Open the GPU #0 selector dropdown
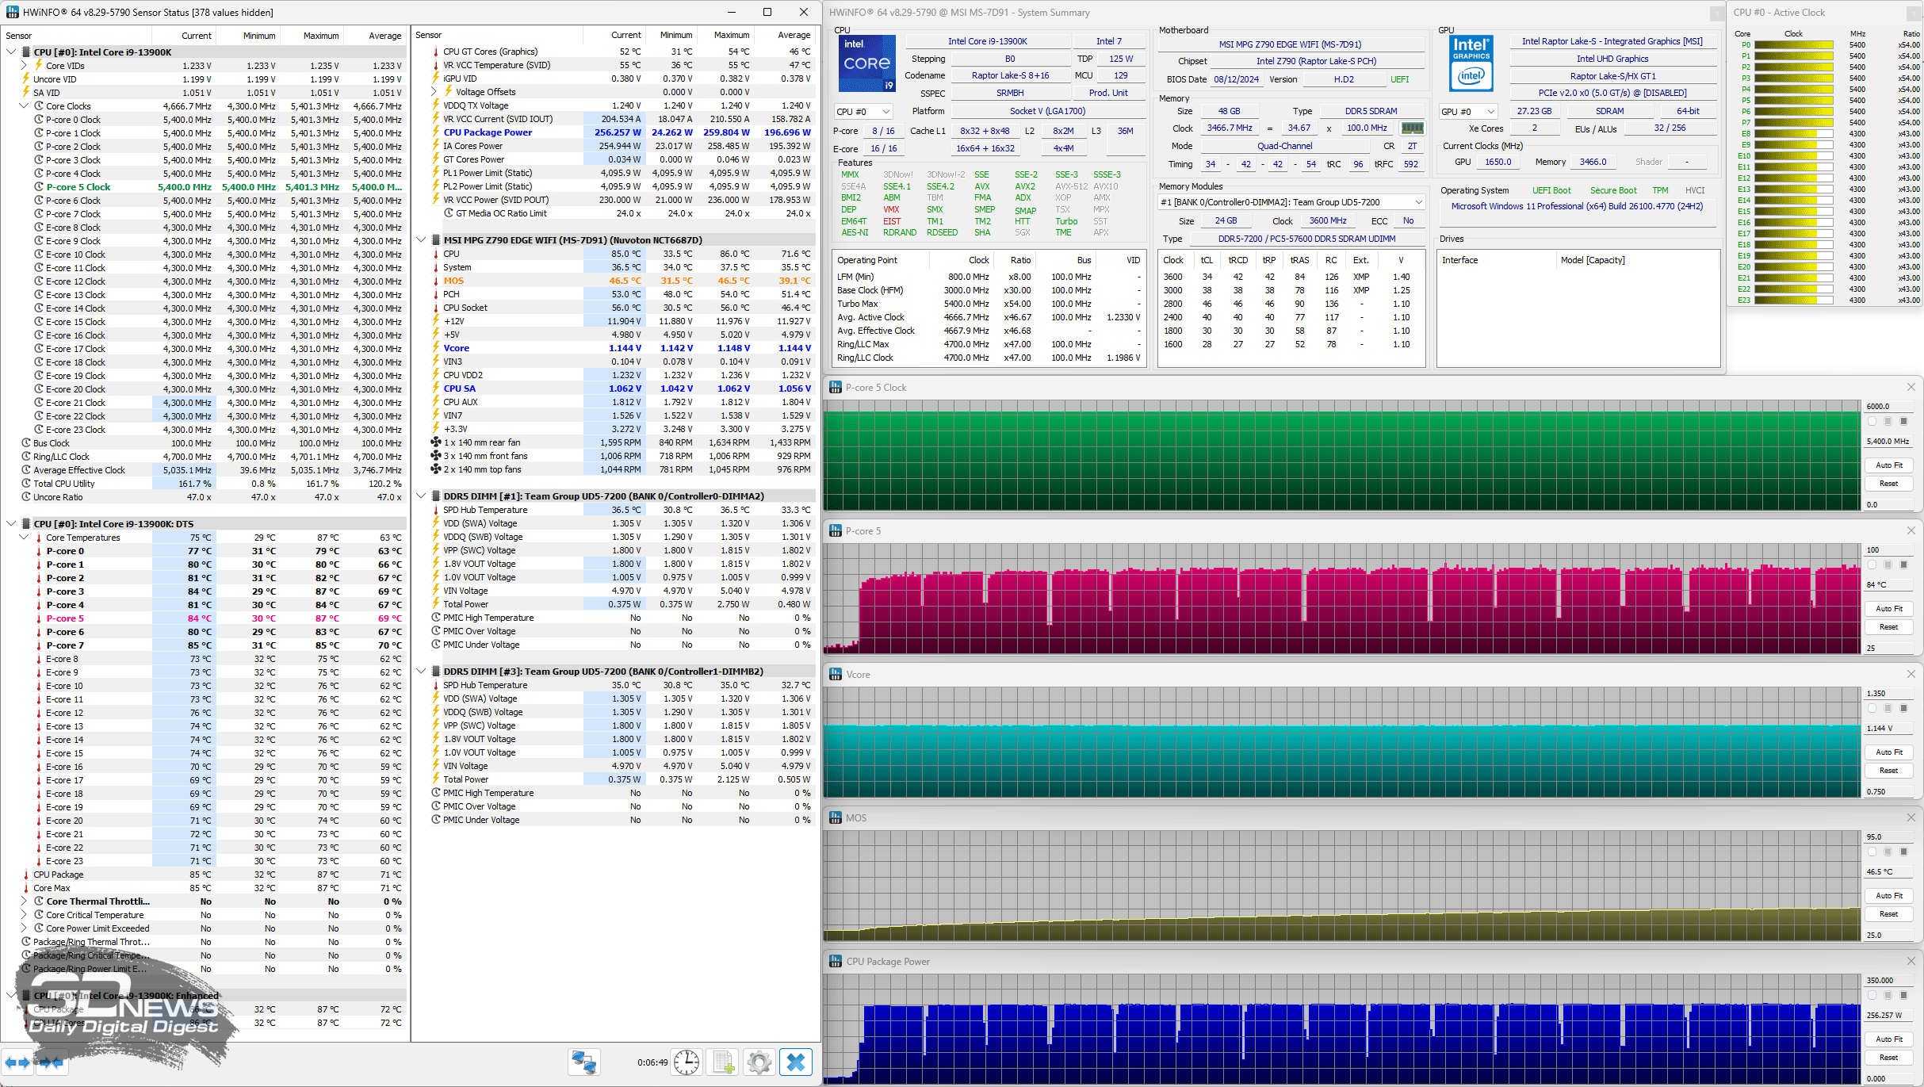Image resolution: width=1924 pixels, height=1087 pixels. (1468, 112)
